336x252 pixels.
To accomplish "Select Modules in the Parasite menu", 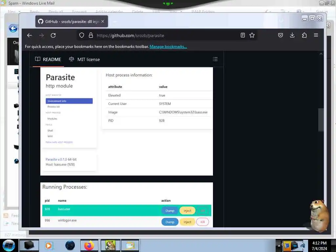I will click(x=52, y=119).
